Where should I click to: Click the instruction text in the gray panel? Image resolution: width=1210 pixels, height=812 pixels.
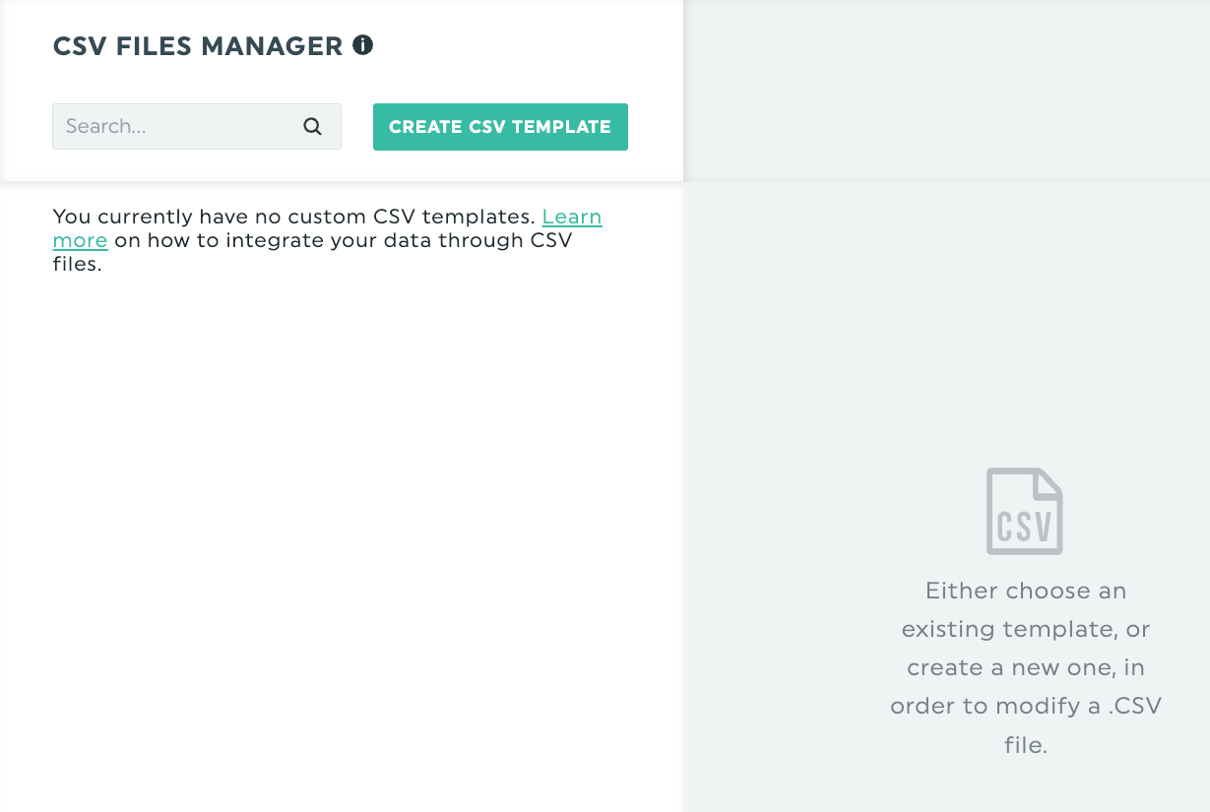pyautogui.click(x=1026, y=667)
